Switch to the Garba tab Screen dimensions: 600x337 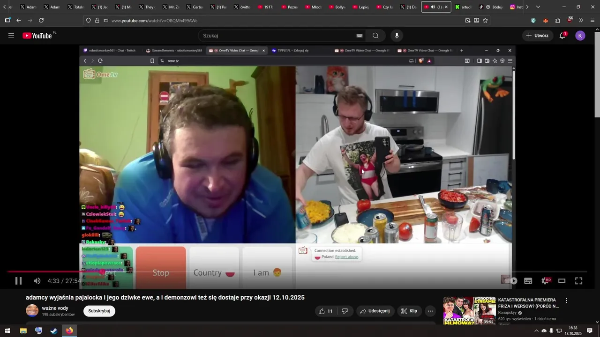coord(195,7)
